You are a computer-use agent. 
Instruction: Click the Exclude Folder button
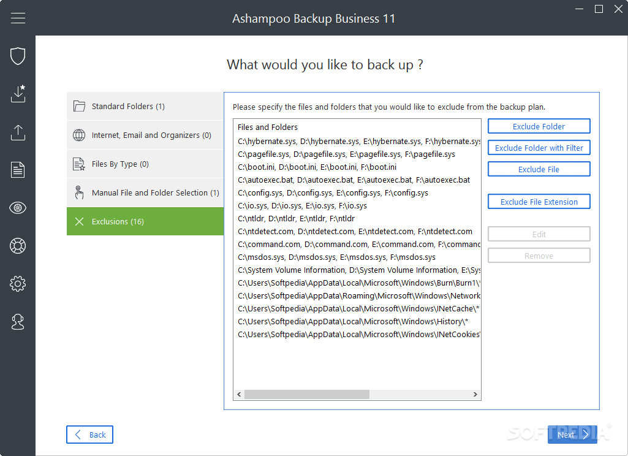pyautogui.click(x=539, y=126)
